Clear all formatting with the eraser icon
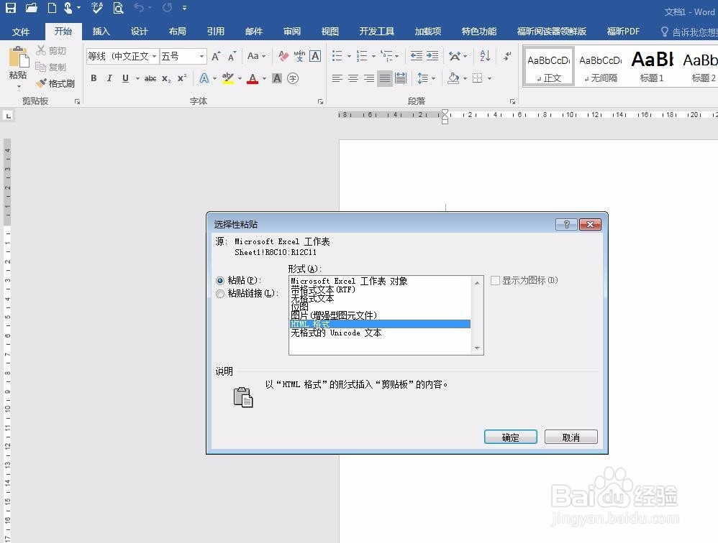 click(x=283, y=56)
